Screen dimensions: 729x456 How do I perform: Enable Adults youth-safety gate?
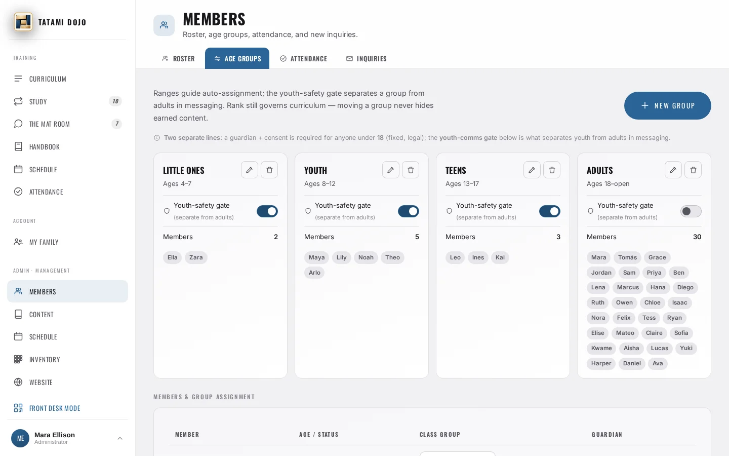691,211
